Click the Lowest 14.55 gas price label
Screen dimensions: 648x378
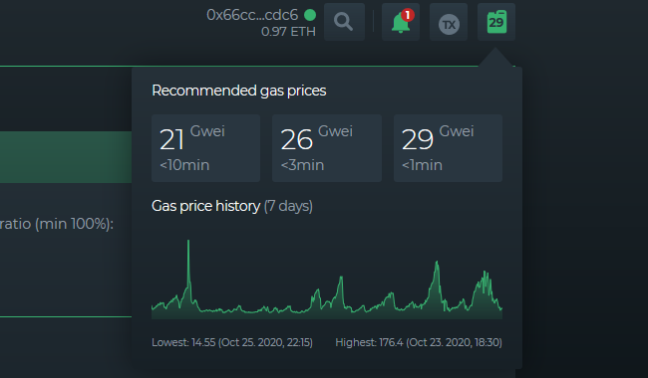pos(232,342)
